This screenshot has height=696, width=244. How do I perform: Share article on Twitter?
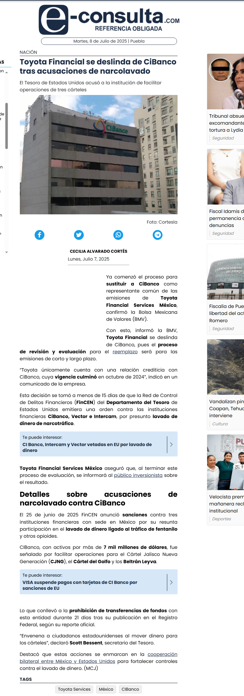79,235
